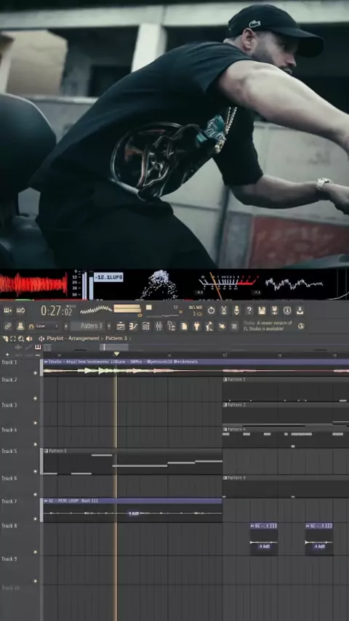
Task: Click the download arrow icon at toolbar end
Action: pyautogui.click(x=300, y=310)
